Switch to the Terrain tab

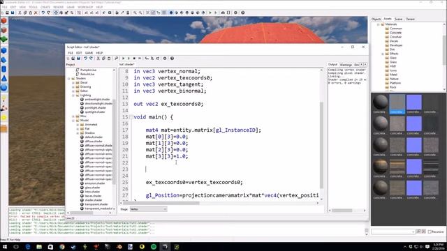click(410, 19)
